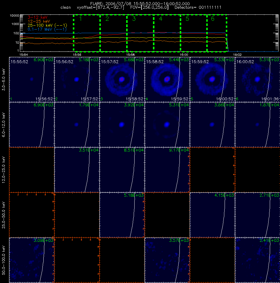Open the 12-25 keV image peaking 8.51E+04

tap(122, 170)
